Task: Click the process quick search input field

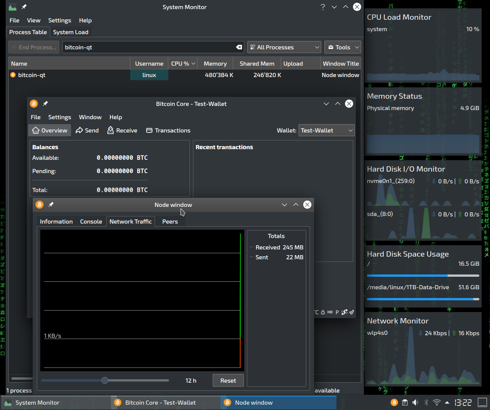Action: pos(153,47)
